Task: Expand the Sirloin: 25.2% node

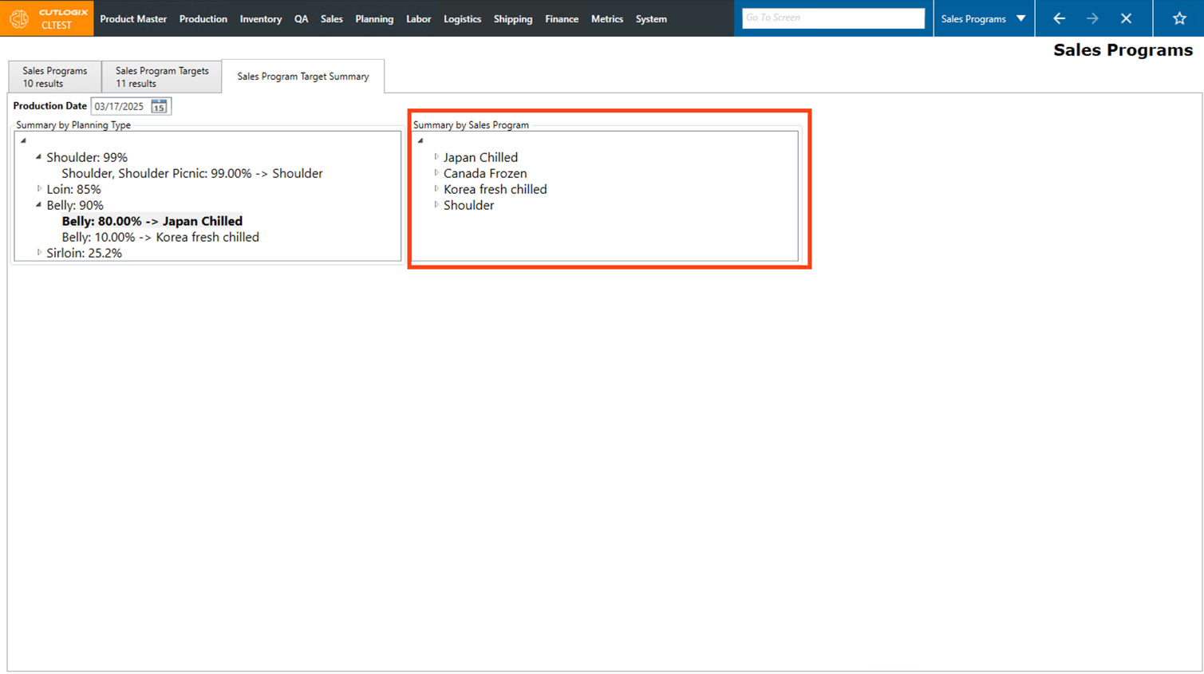Action: pos(39,253)
